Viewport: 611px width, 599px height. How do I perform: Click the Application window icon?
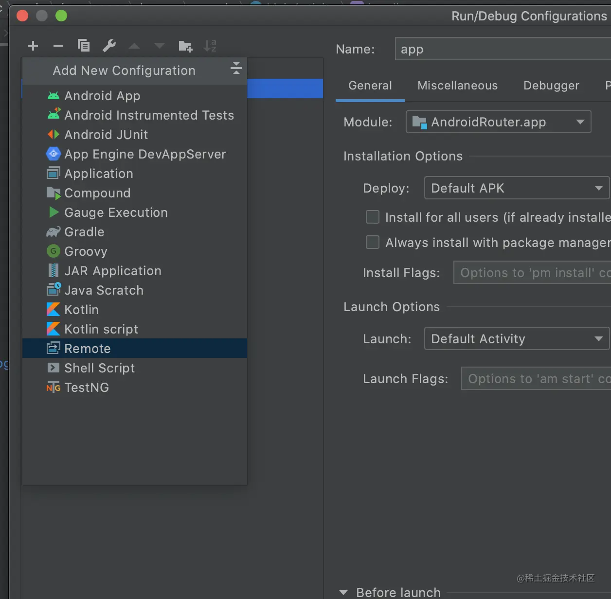(x=54, y=173)
